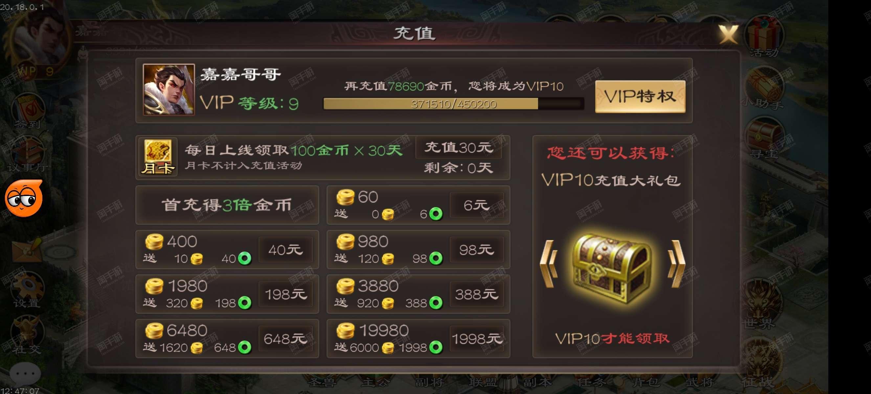Open the chat bubble icon
This screenshot has height=394, width=871.
(25, 373)
